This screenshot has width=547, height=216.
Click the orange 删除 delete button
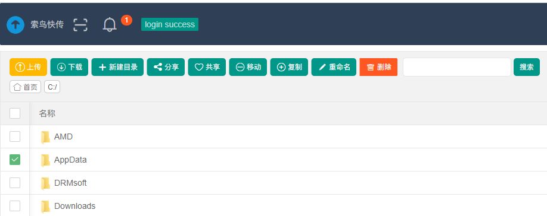(378, 67)
